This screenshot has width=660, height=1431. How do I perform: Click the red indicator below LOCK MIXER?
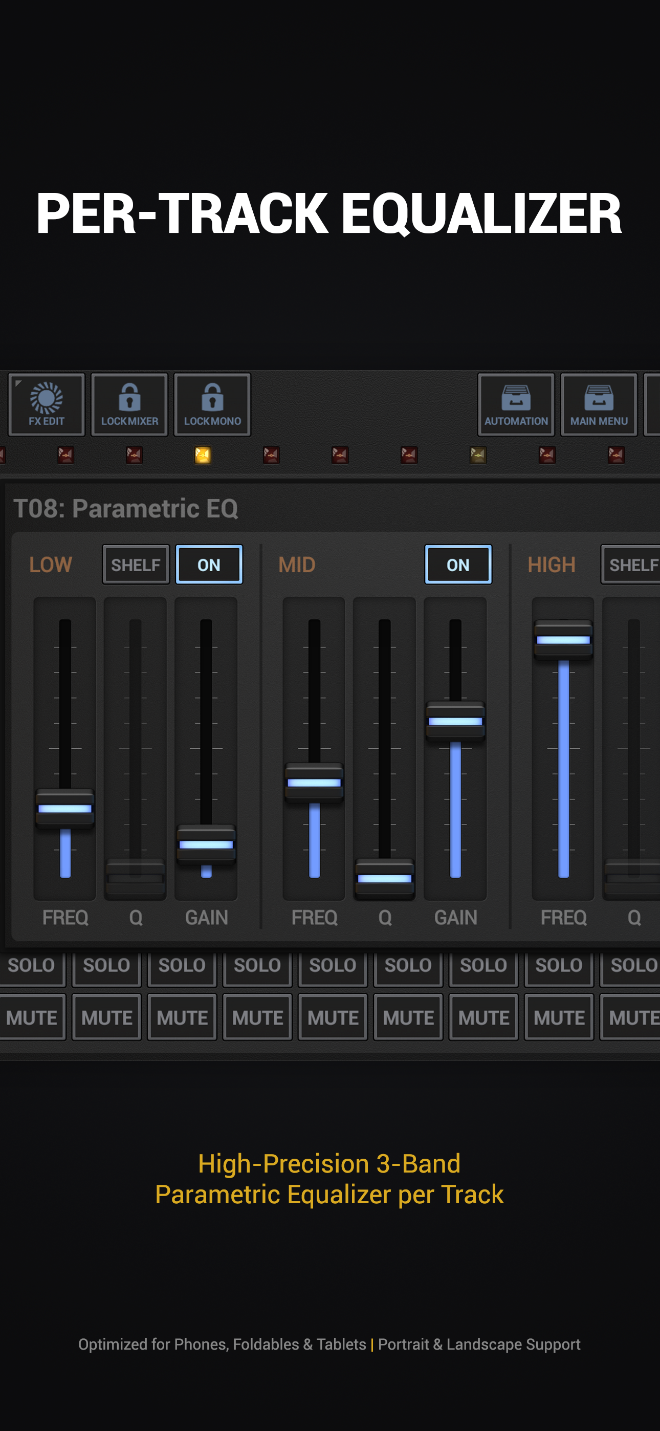(x=134, y=456)
